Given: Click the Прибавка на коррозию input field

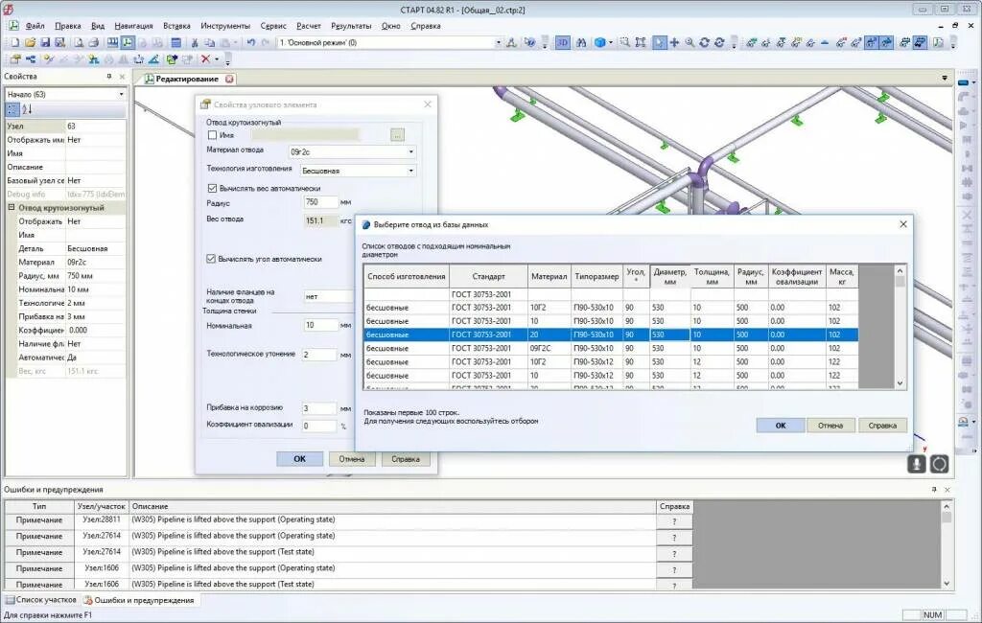Looking at the screenshot, I should pos(319,408).
